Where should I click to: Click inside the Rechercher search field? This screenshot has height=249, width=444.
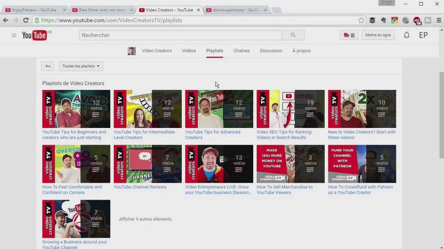pos(180,35)
